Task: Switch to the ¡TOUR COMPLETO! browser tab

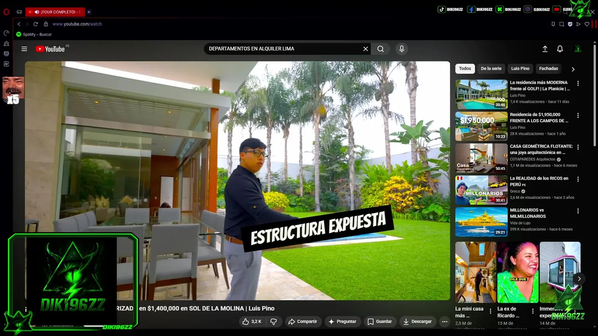Action: click(x=55, y=12)
